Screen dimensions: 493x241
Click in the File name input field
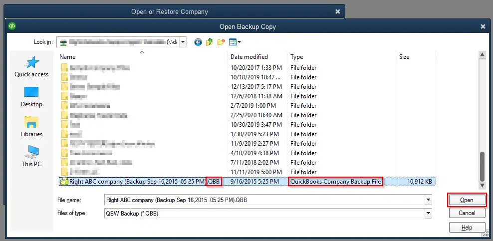coord(264,200)
